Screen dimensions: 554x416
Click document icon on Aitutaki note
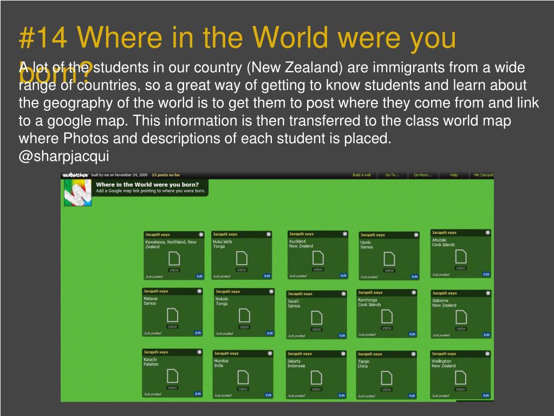[461, 257]
